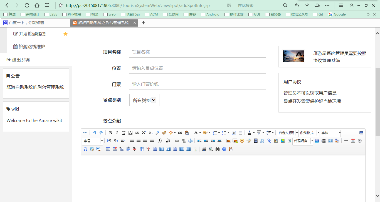Insert a blockquote with quote icon
This screenshot has height=202, width=380.
tap(180, 133)
